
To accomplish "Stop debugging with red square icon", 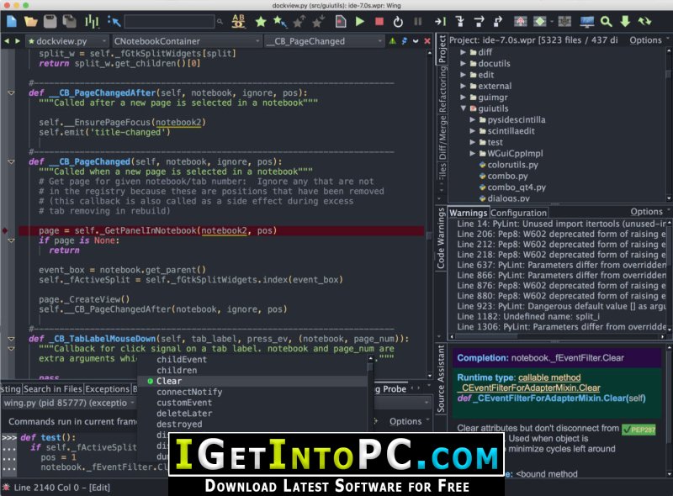I will tap(379, 21).
